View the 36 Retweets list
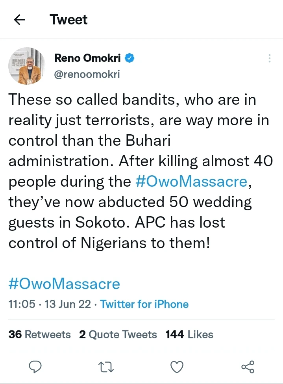Viewport: 283px width, 384px height. [x=39, y=335]
